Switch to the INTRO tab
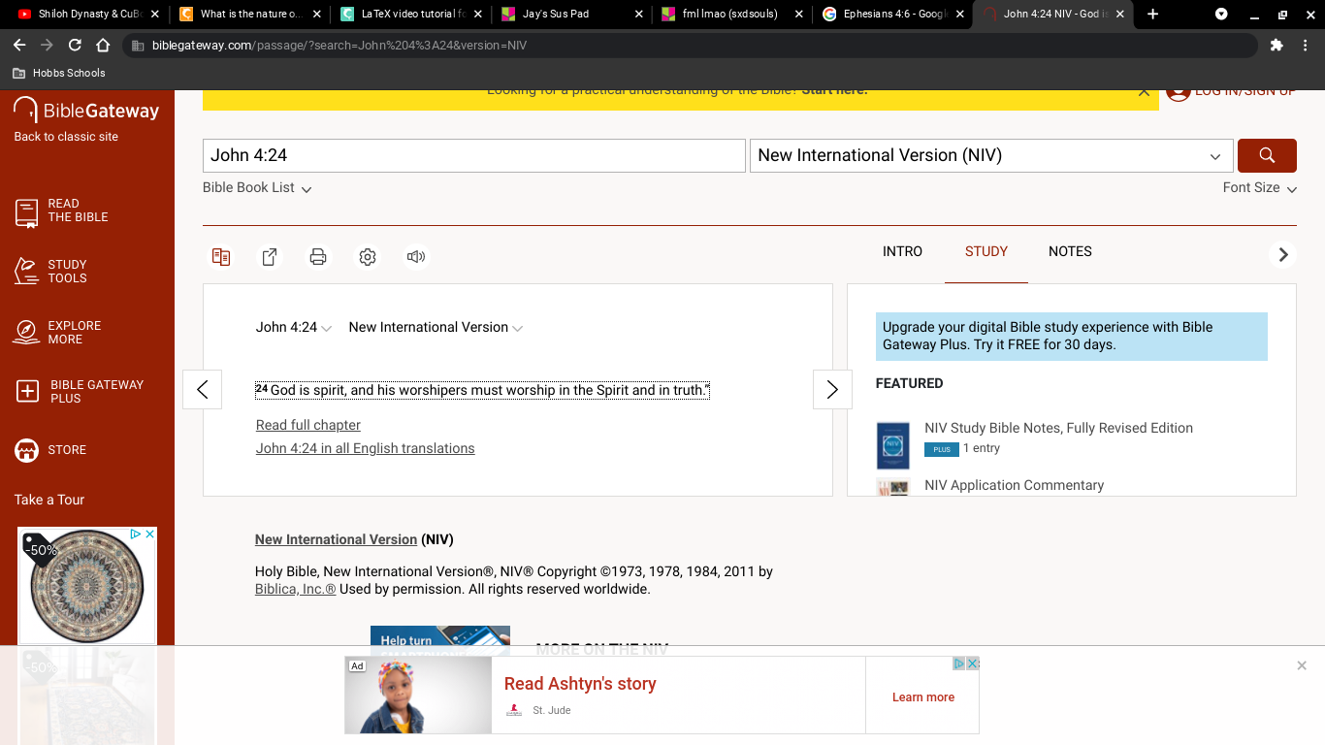Viewport: 1325px width, 745px height. [x=902, y=252]
